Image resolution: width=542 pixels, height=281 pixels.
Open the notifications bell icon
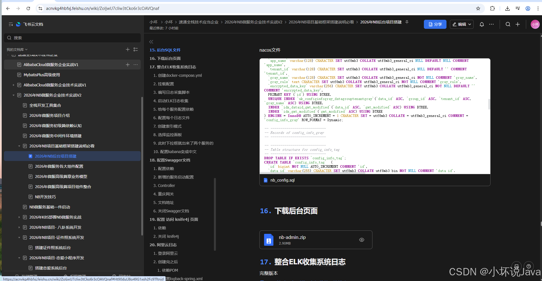tap(481, 24)
